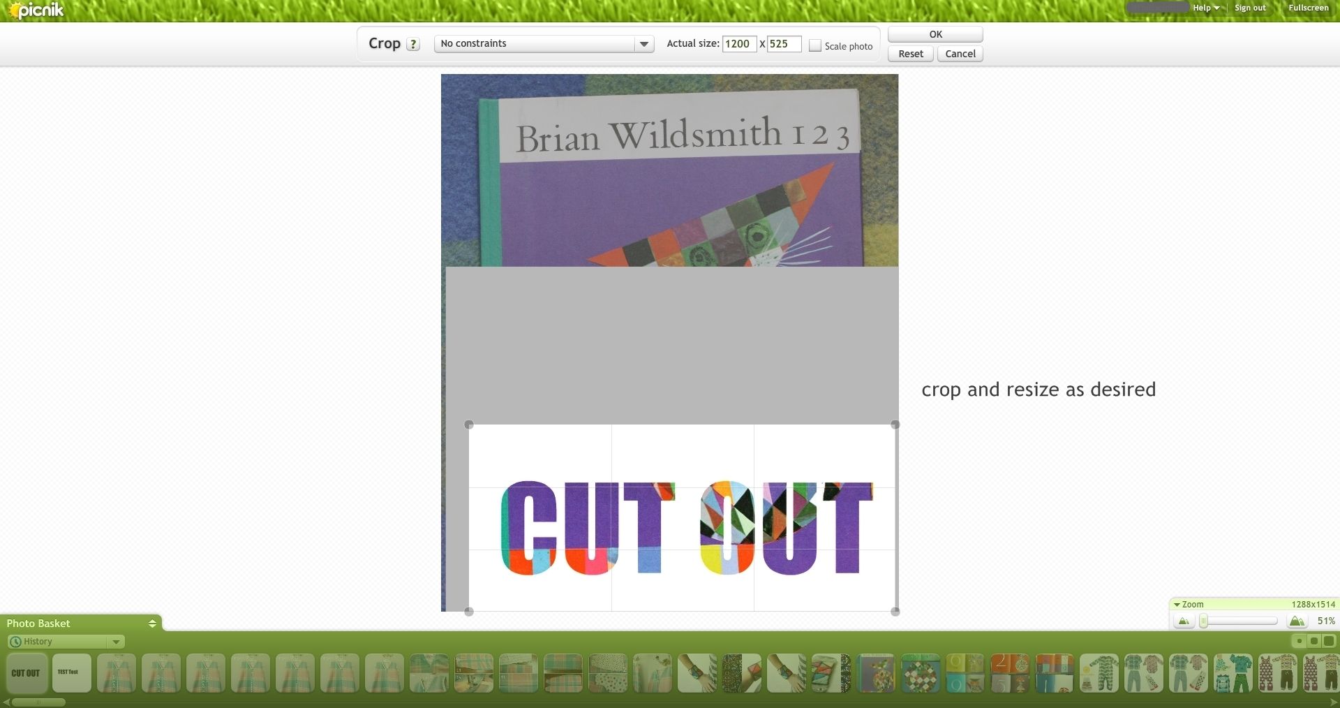Image resolution: width=1340 pixels, height=708 pixels.
Task: Click the Fullscreen link
Action: tap(1309, 8)
